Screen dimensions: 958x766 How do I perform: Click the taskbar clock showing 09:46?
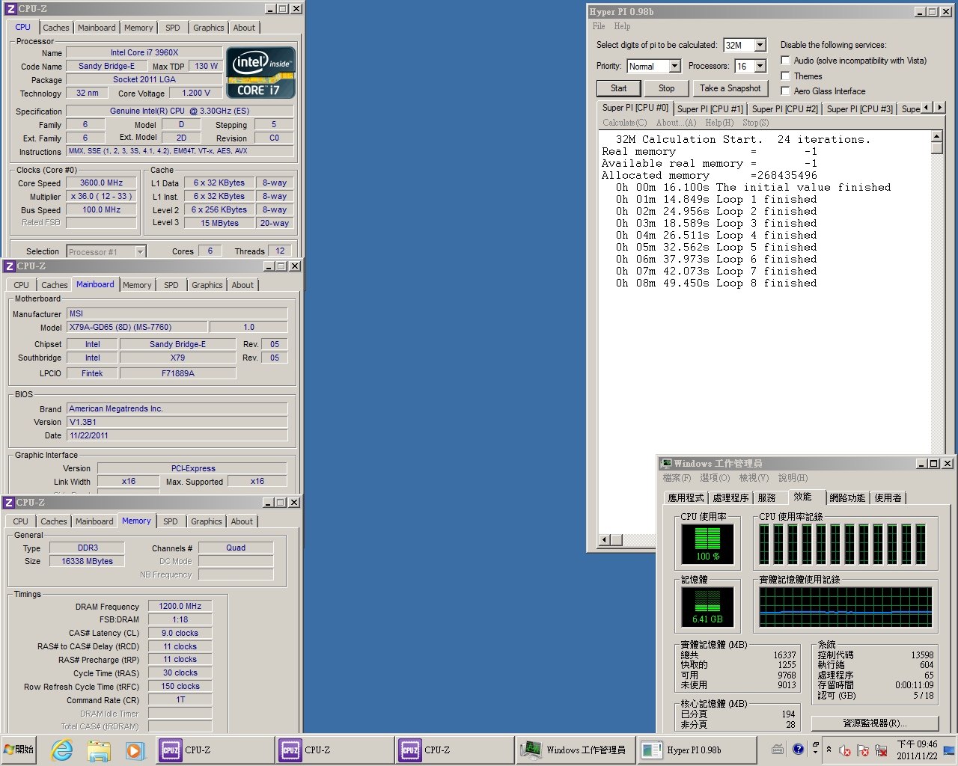point(917,750)
